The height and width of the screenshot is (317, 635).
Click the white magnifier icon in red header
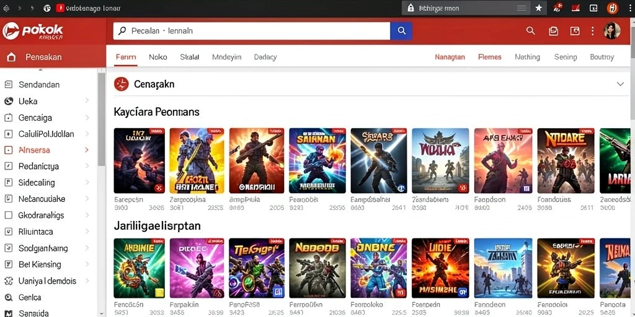pyautogui.click(x=530, y=31)
